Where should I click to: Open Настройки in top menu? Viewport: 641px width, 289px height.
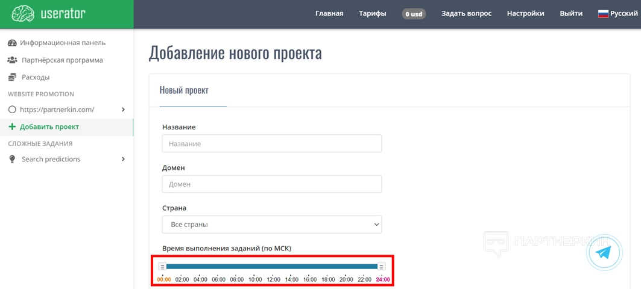point(525,13)
